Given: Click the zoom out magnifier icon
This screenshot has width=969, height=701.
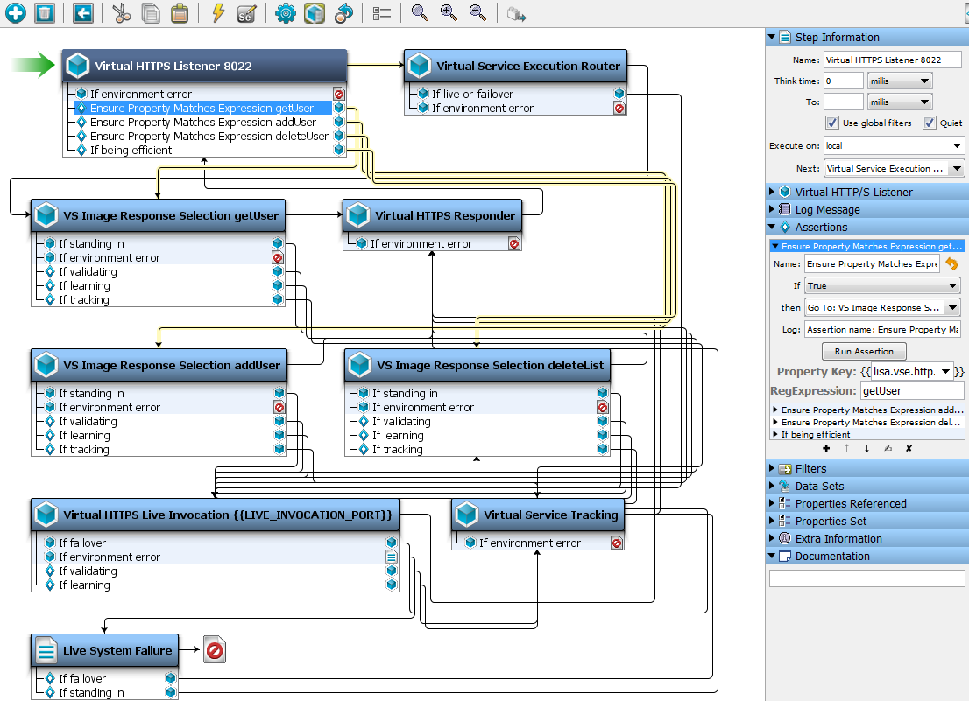Looking at the screenshot, I should (477, 12).
